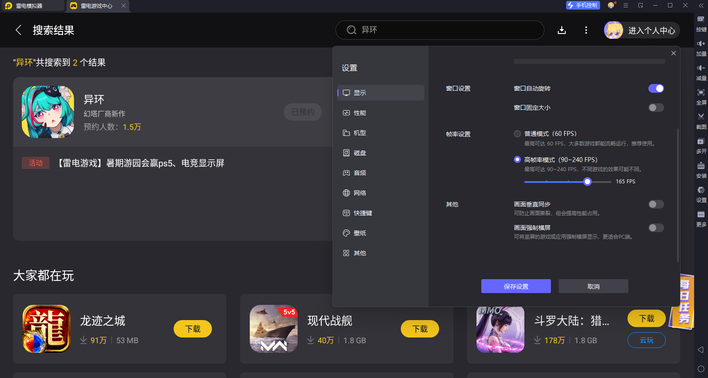Collapse the right sidebar with double arrow

(701, 5)
